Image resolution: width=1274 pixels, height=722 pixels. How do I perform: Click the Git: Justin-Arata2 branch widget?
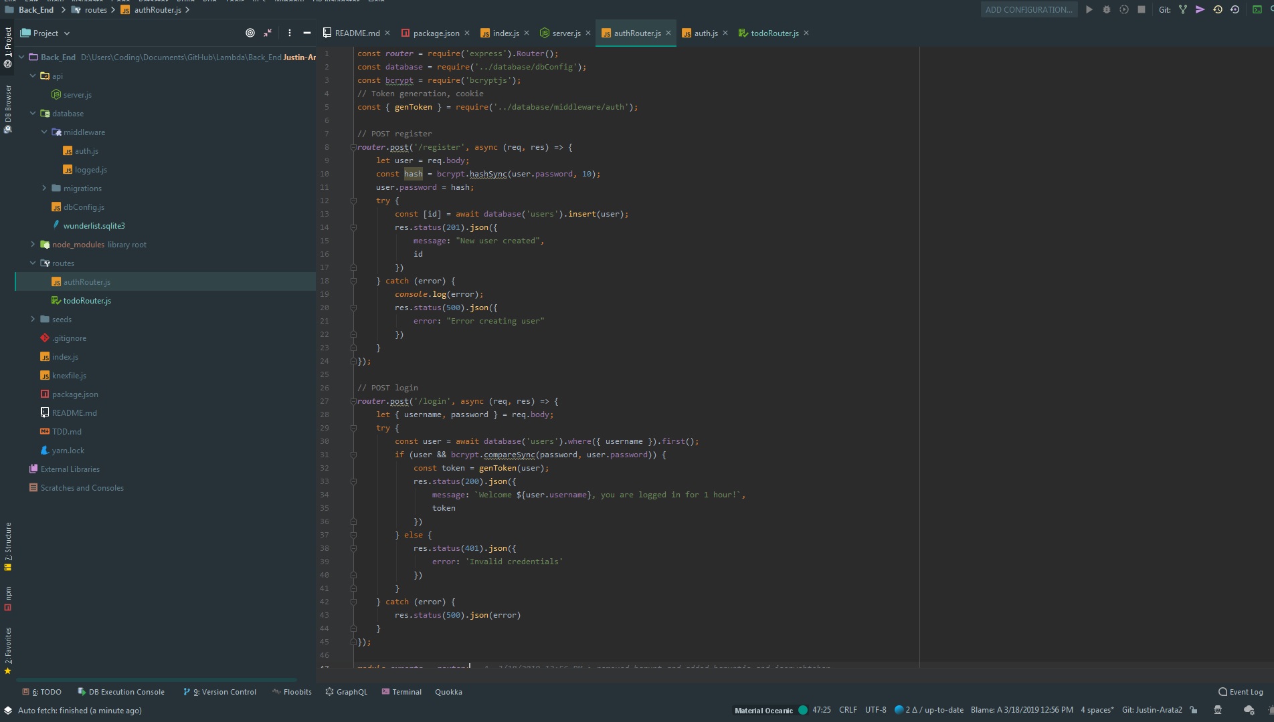pos(1152,710)
